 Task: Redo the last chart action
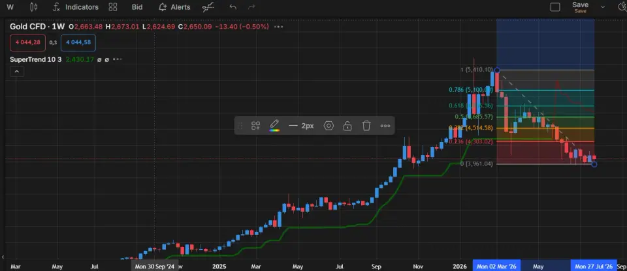tap(251, 7)
